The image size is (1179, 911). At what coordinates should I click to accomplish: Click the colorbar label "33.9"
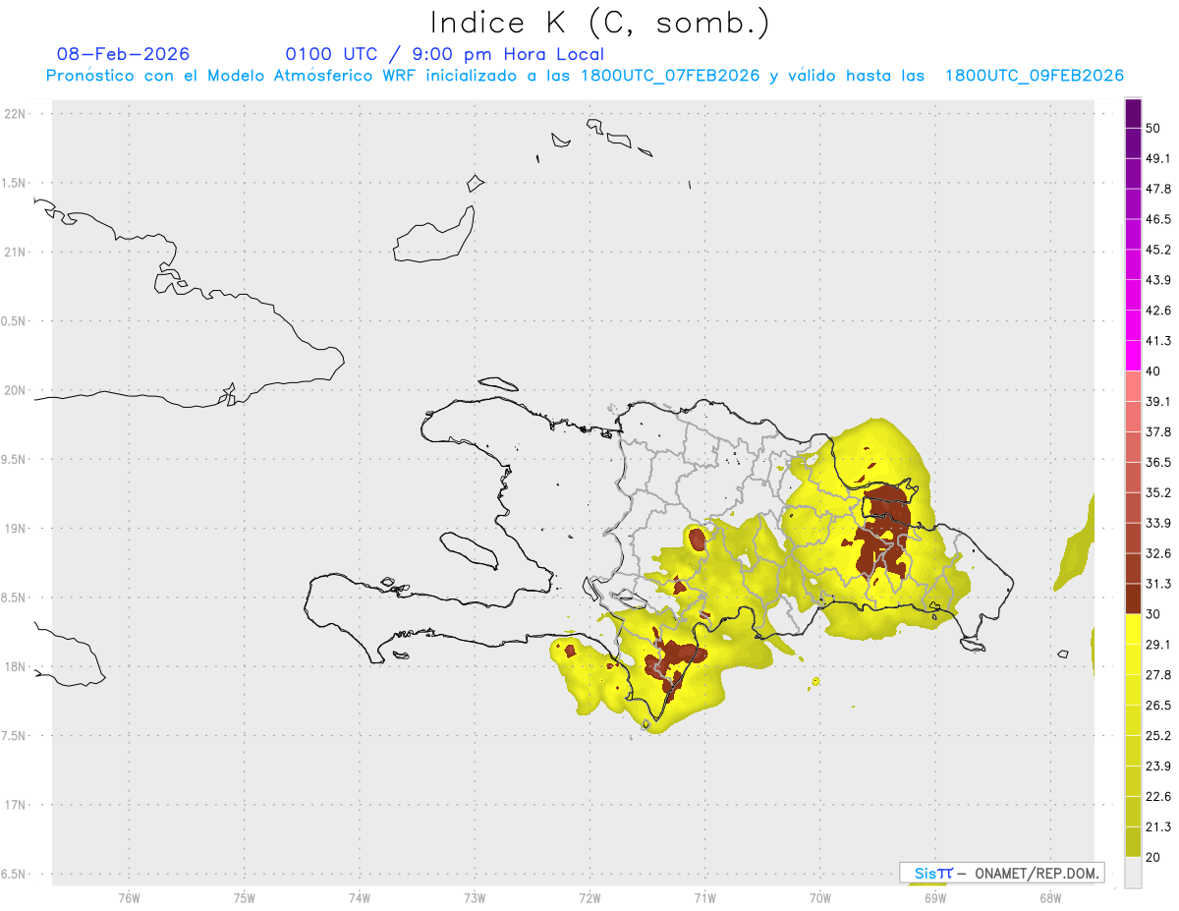[1158, 523]
